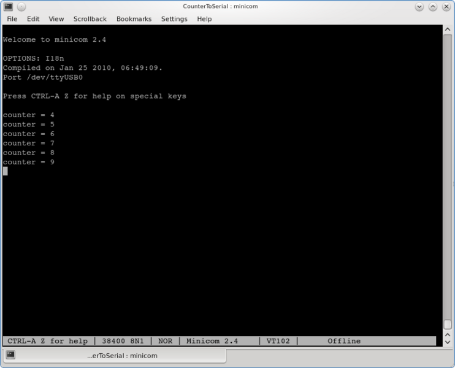Open the Settings menu
The height and width of the screenshot is (368, 455).
174,19
